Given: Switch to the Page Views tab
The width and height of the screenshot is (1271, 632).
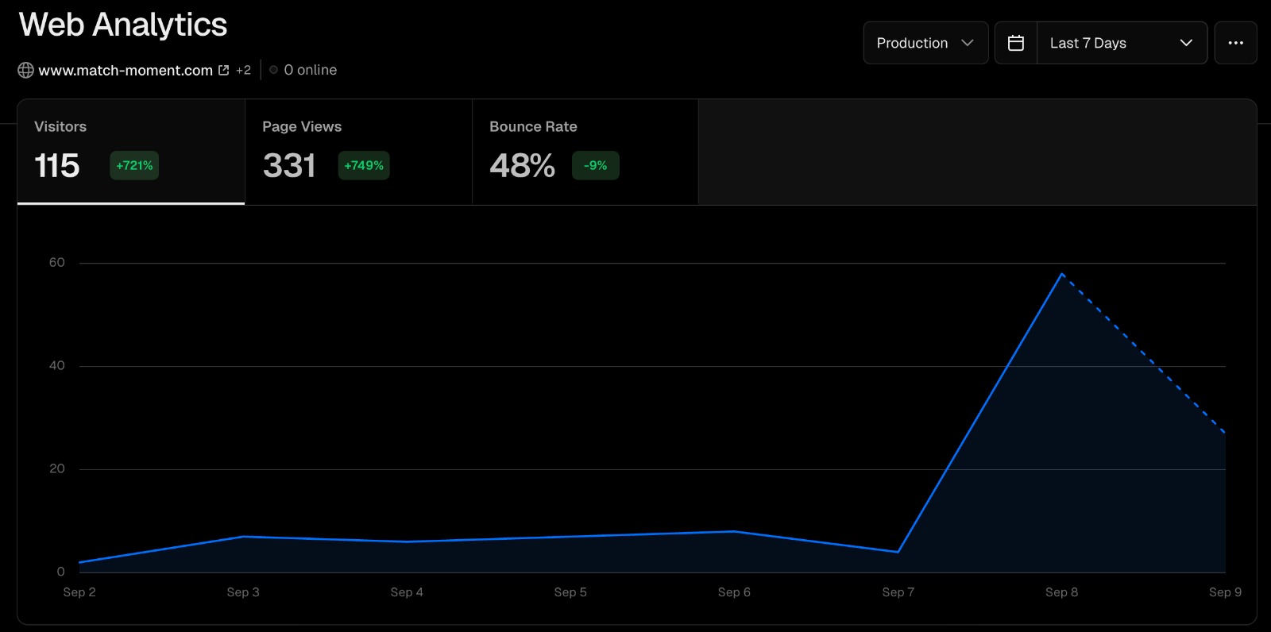Looking at the screenshot, I should pyautogui.click(x=358, y=151).
